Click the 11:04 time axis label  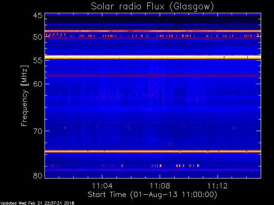(x=102, y=186)
